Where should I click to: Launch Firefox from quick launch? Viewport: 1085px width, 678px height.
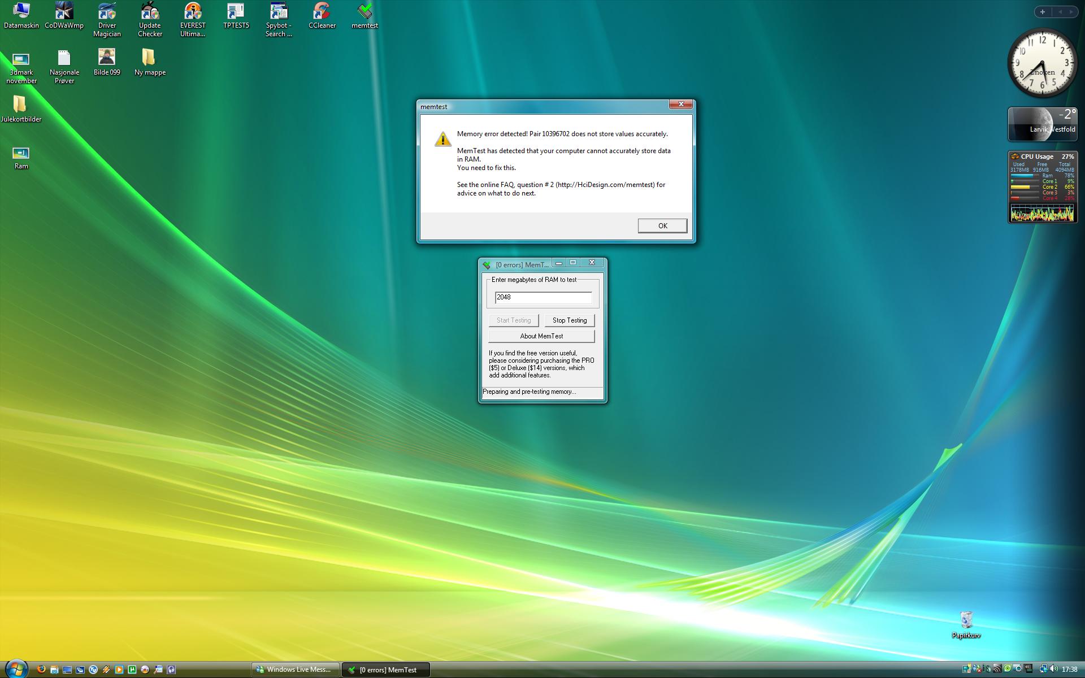click(41, 670)
